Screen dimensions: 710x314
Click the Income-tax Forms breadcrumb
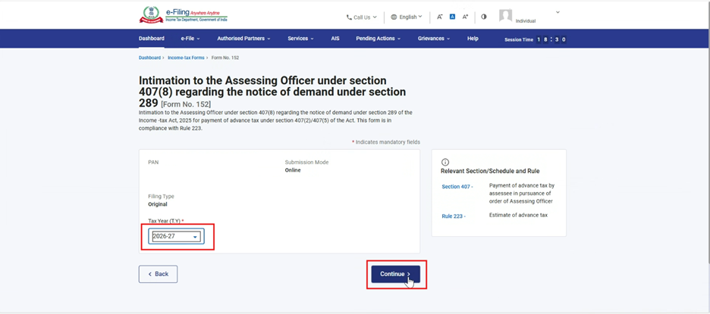click(187, 58)
